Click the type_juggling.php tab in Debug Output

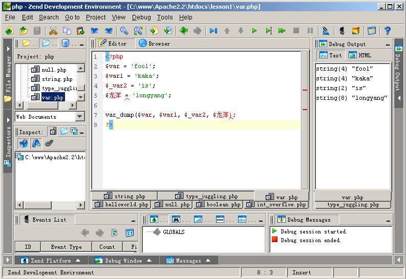tap(353, 205)
